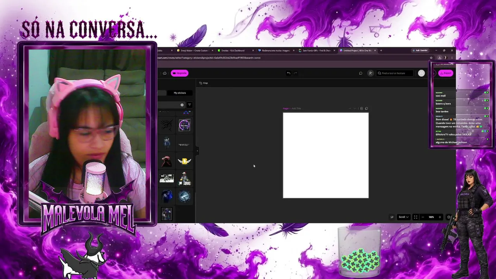496x279 pixels.
Task: Select the blue hooded raven sticker
Action: (x=167, y=196)
